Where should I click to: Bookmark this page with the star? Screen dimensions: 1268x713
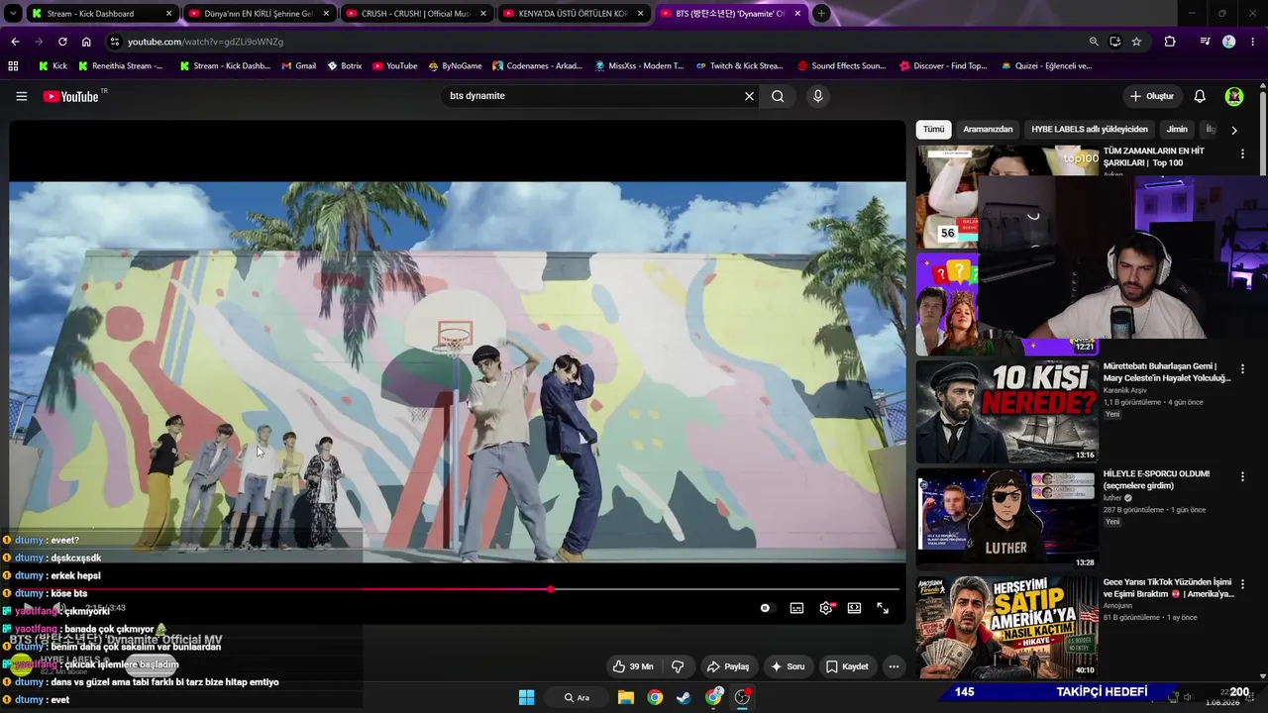tap(1136, 42)
